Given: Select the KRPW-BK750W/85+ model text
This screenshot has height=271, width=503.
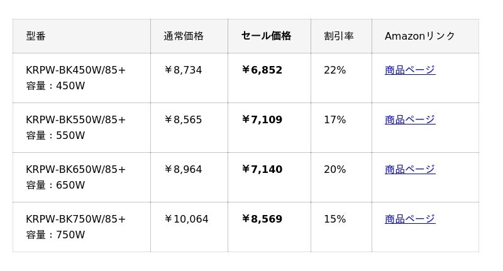Looking at the screenshot, I should coord(75,219).
